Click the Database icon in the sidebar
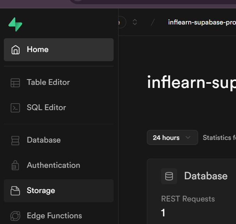Screen dimensions: 236x224 click(x=15, y=140)
